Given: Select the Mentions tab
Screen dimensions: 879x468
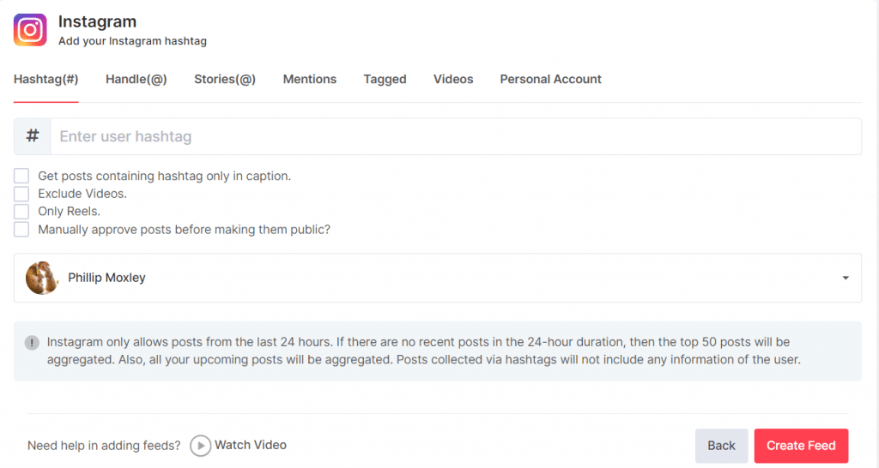Looking at the screenshot, I should [x=310, y=79].
